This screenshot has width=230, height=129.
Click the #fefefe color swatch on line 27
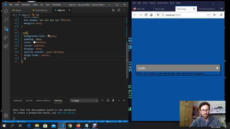[34, 42]
